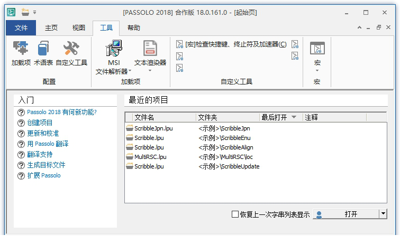
Task: Click the PASSOLO application icon in title bar
Action: pyautogui.click(x=11, y=12)
